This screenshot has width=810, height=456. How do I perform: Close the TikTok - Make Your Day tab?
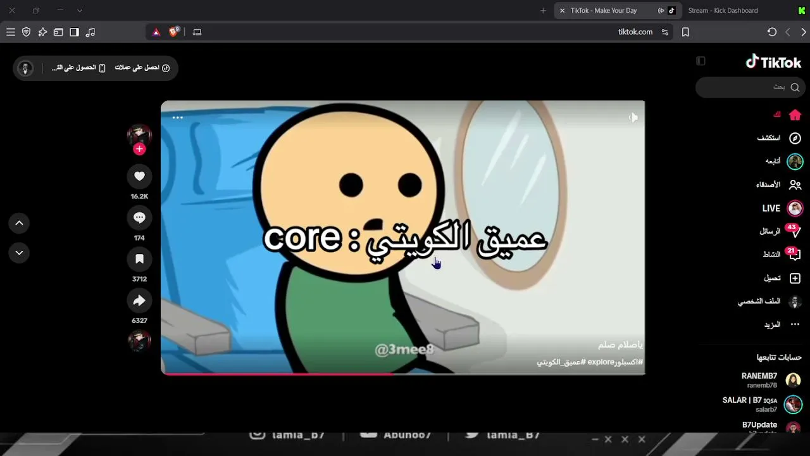tap(562, 11)
